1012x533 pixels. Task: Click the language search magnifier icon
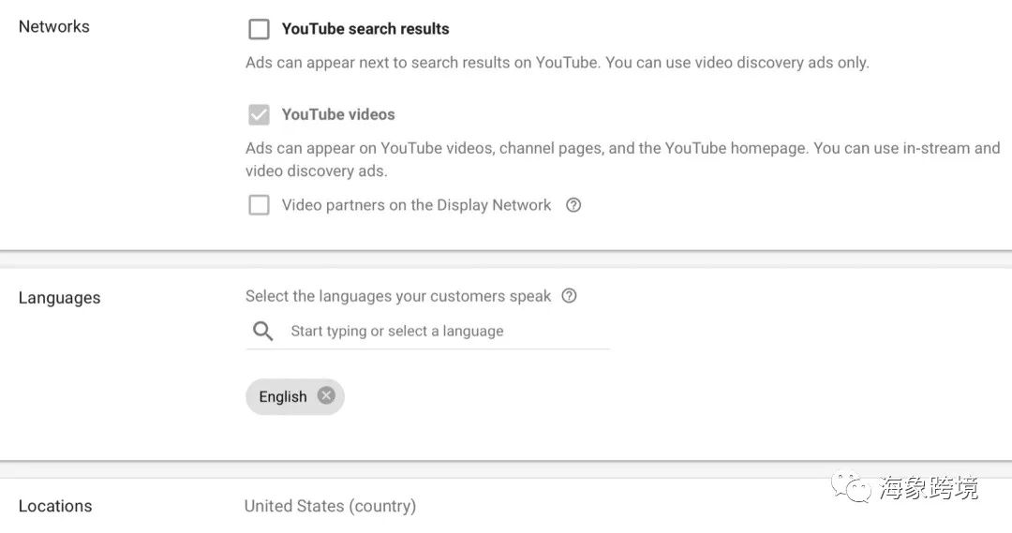(262, 331)
